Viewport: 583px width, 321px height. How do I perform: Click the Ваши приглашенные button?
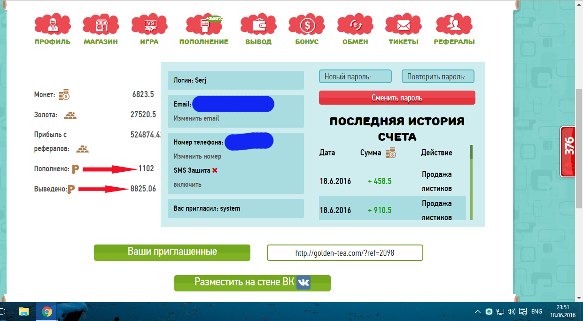click(172, 252)
